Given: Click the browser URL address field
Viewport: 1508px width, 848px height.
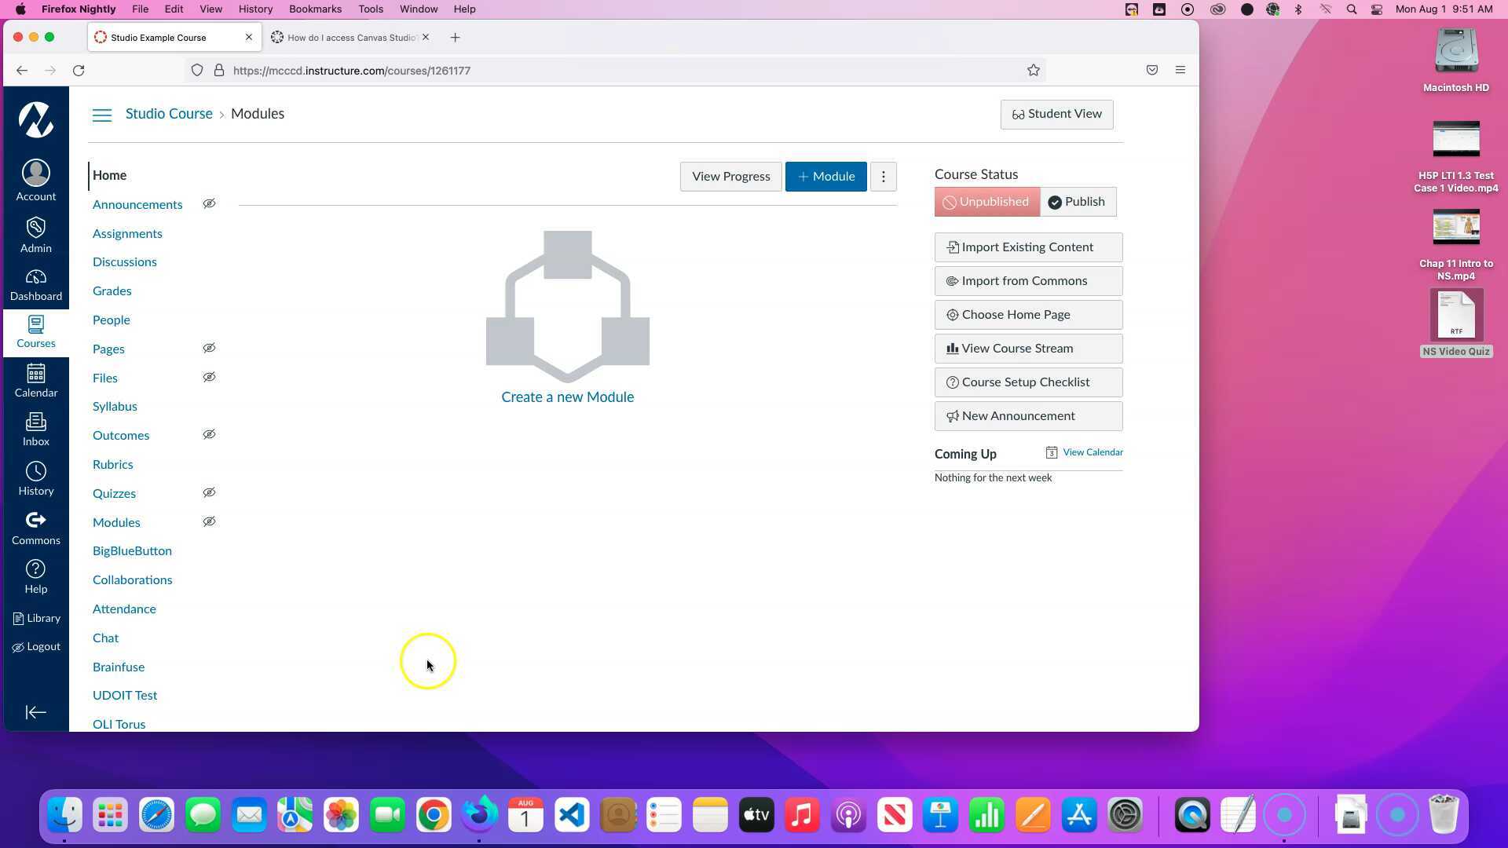Looking at the screenshot, I should point(550,71).
